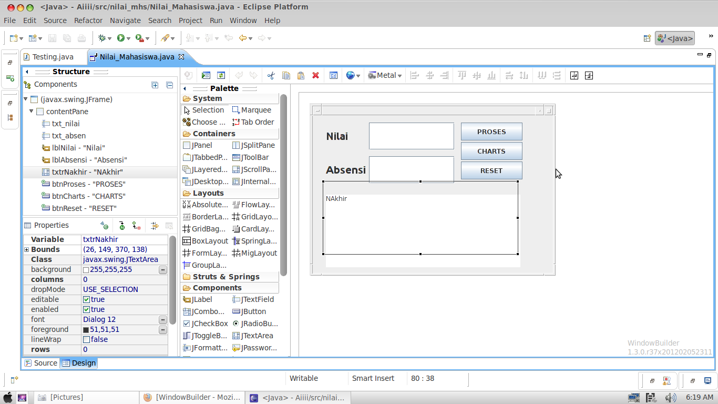The width and height of the screenshot is (718, 404).
Task: Click the PROSES button in the form preview
Action: click(x=491, y=132)
